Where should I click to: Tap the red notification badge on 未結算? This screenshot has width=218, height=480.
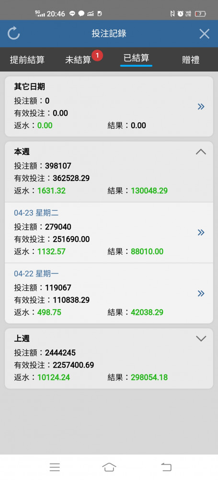pyautogui.click(x=97, y=56)
